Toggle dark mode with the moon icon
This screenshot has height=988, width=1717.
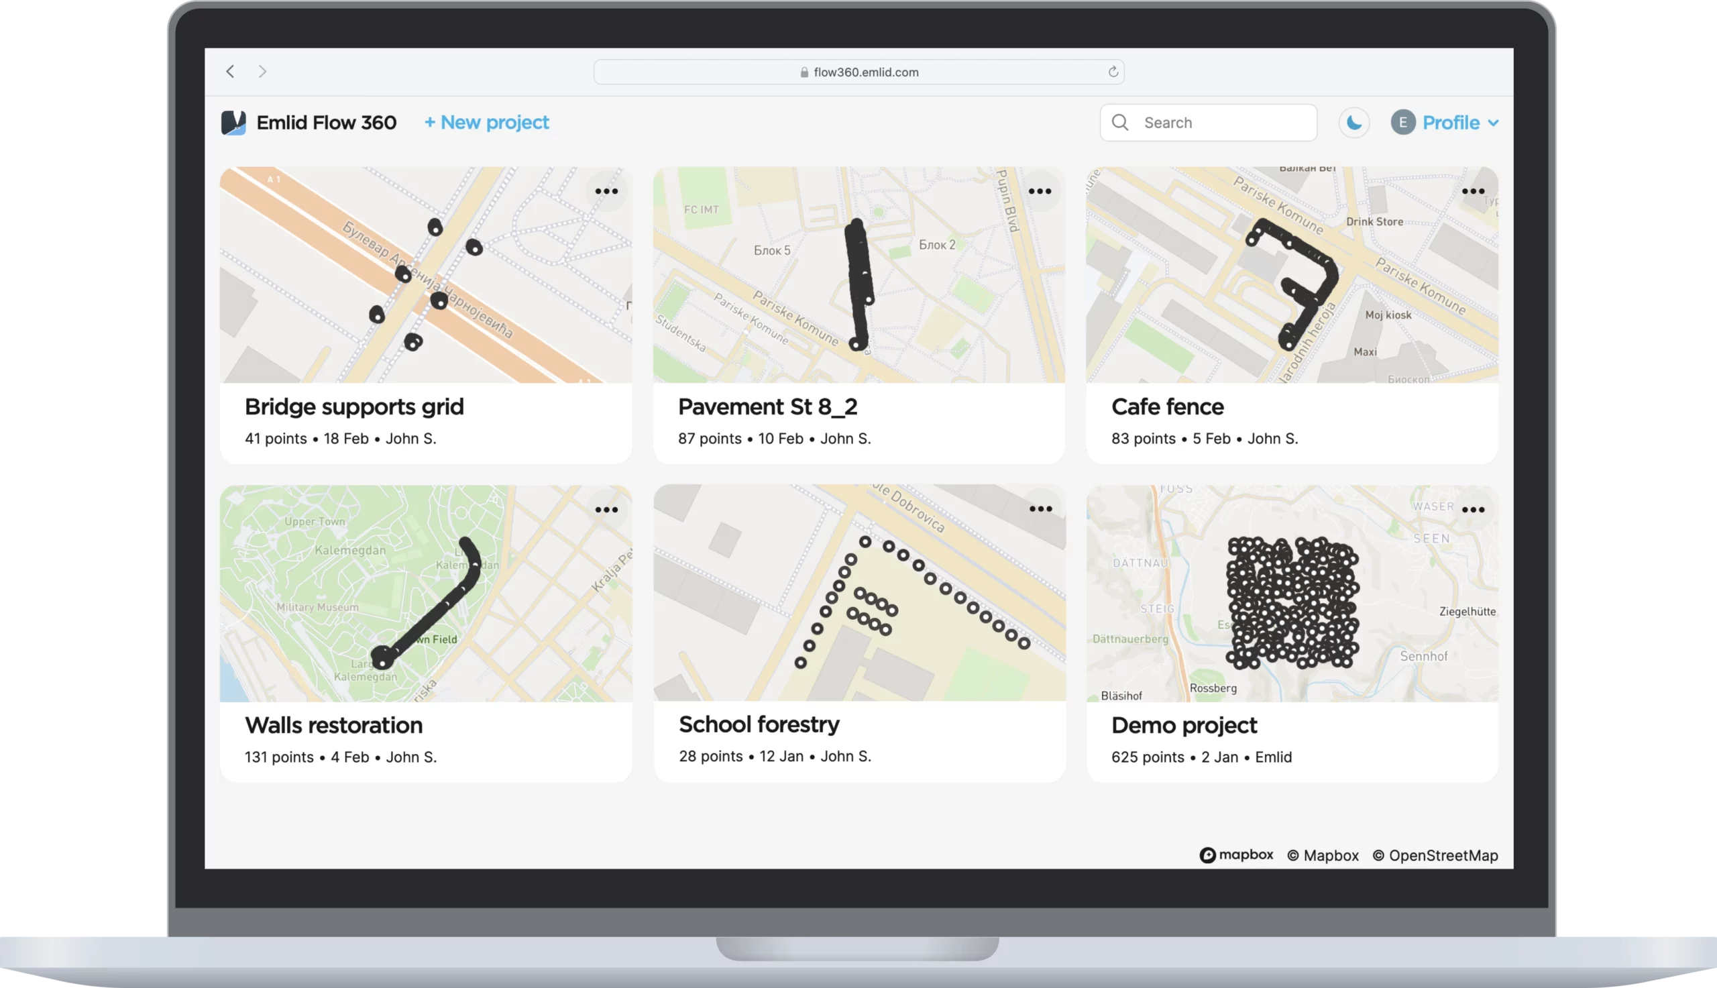pyautogui.click(x=1354, y=123)
